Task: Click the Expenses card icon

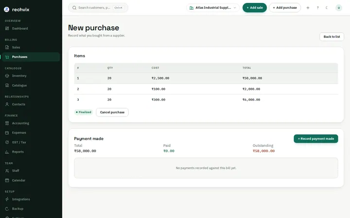Action: (7, 133)
